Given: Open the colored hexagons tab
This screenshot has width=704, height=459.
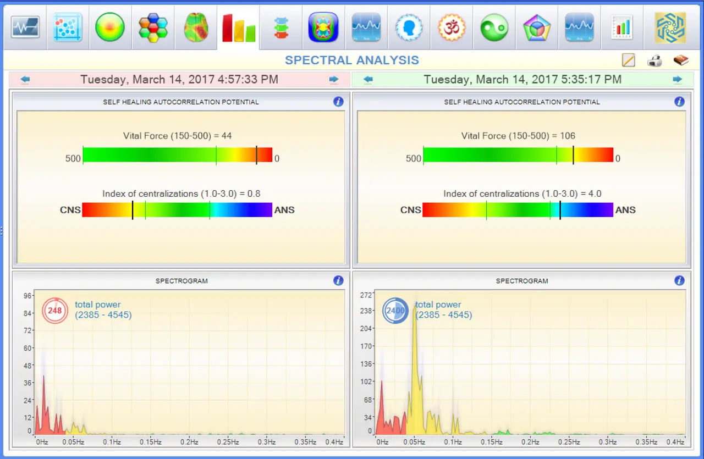Looking at the screenshot, I should pos(153,27).
